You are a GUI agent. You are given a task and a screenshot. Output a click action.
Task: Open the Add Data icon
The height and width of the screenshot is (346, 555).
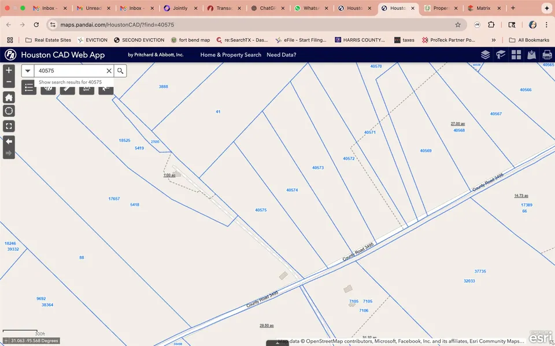pos(531,55)
